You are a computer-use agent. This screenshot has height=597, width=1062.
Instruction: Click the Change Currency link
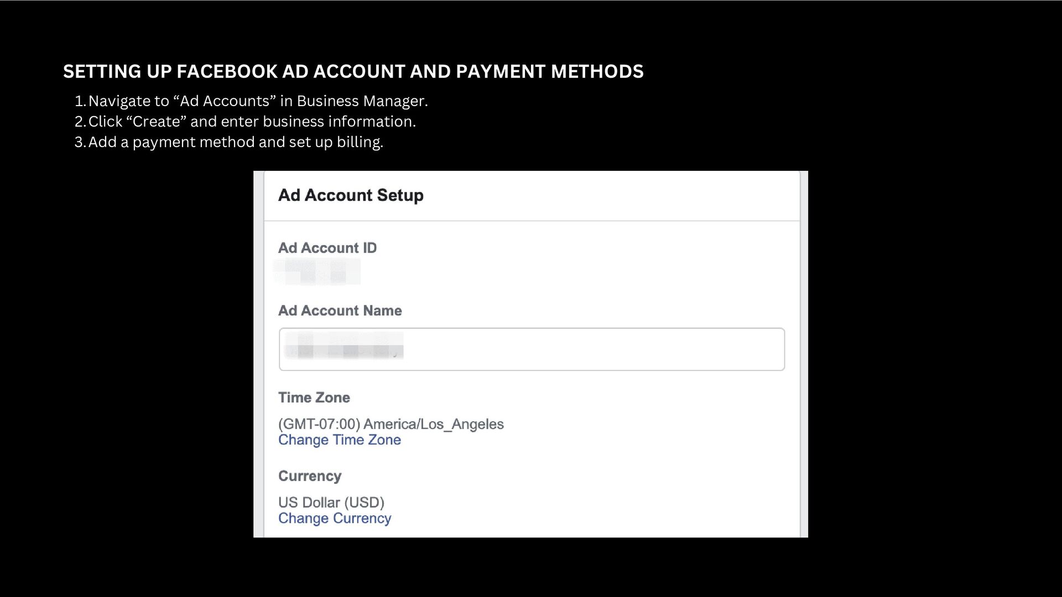pos(334,519)
